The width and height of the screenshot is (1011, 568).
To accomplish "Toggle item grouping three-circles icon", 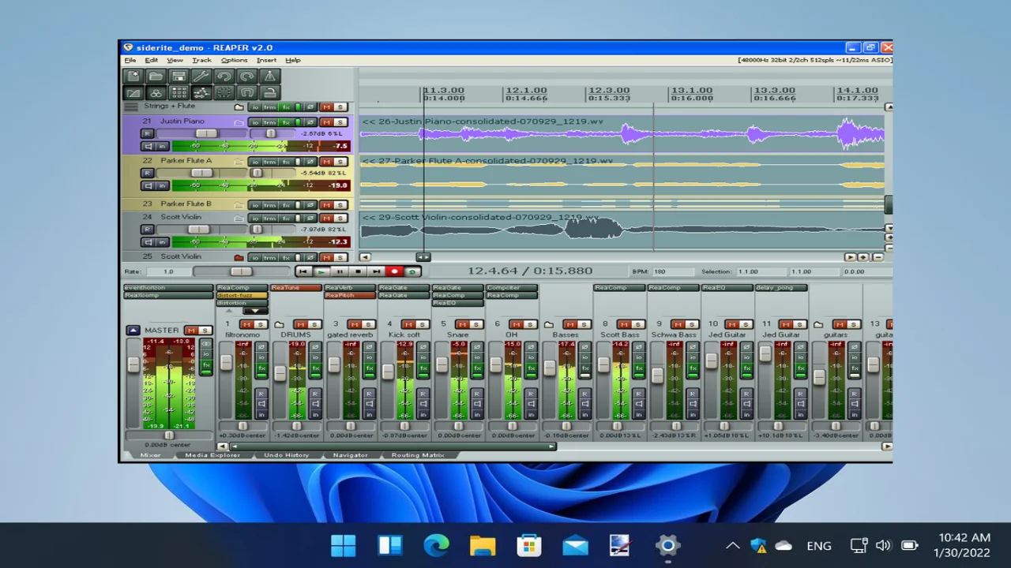I will (x=156, y=93).
